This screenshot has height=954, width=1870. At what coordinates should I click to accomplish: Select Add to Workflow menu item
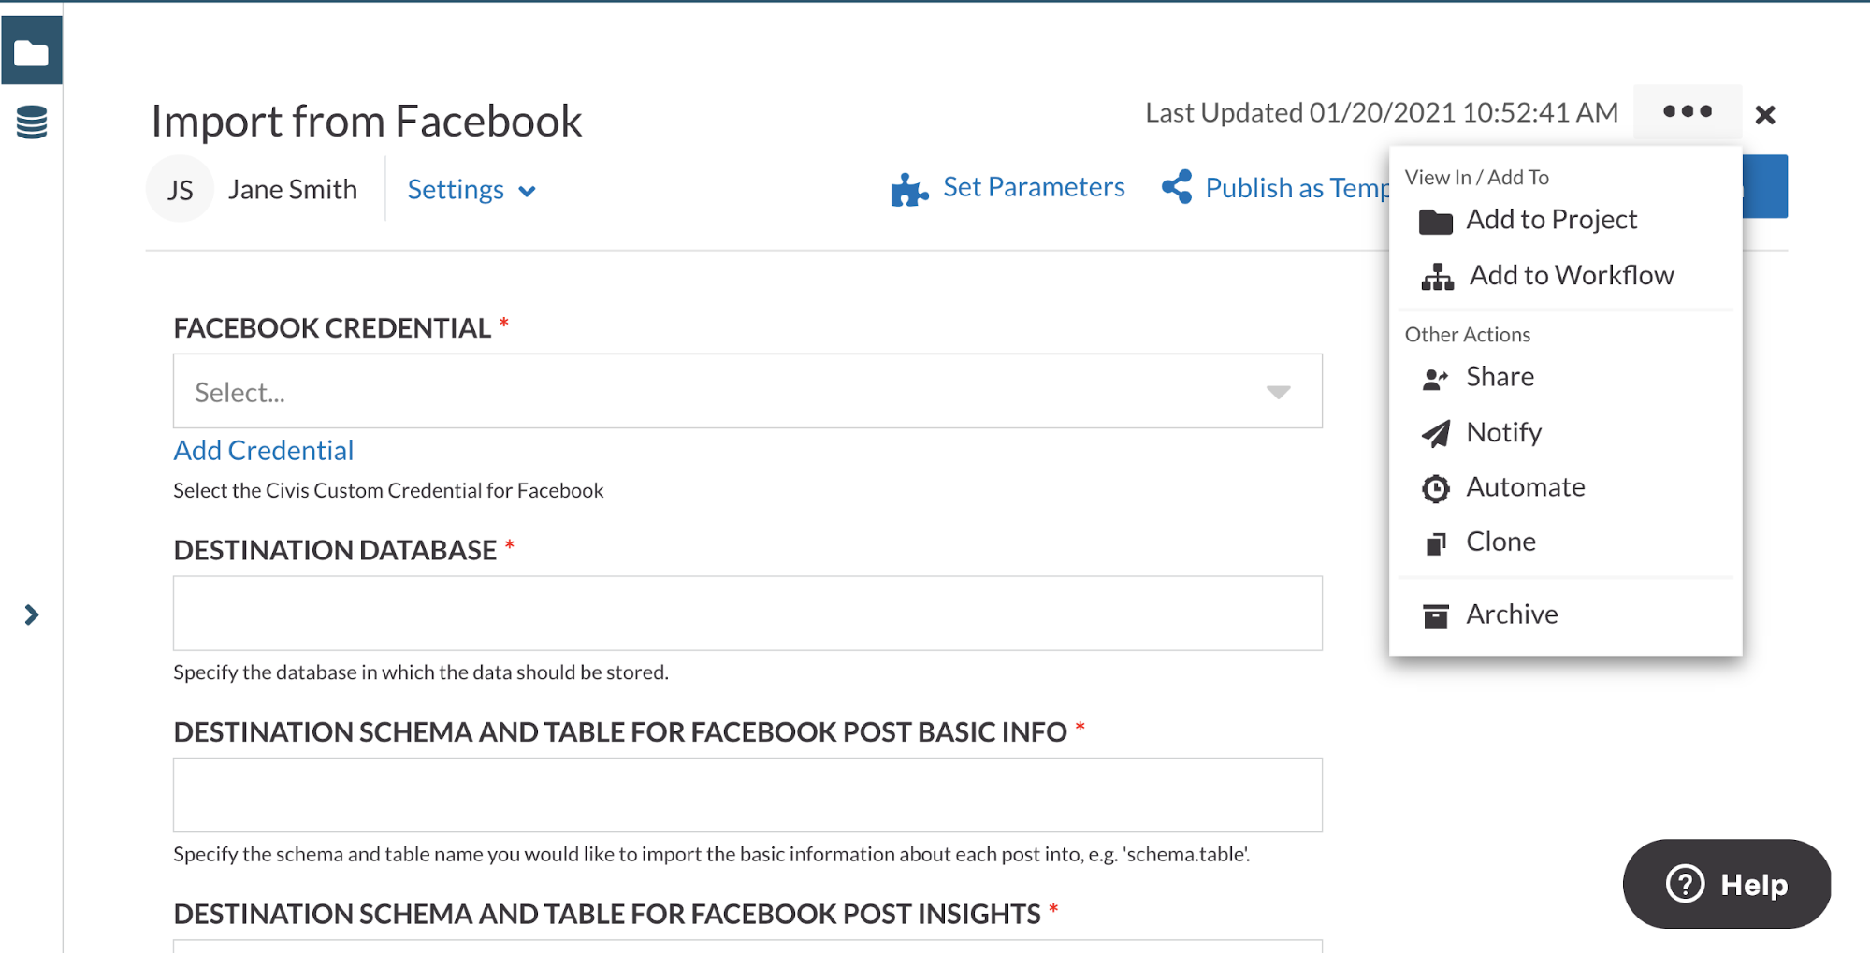click(1570, 276)
